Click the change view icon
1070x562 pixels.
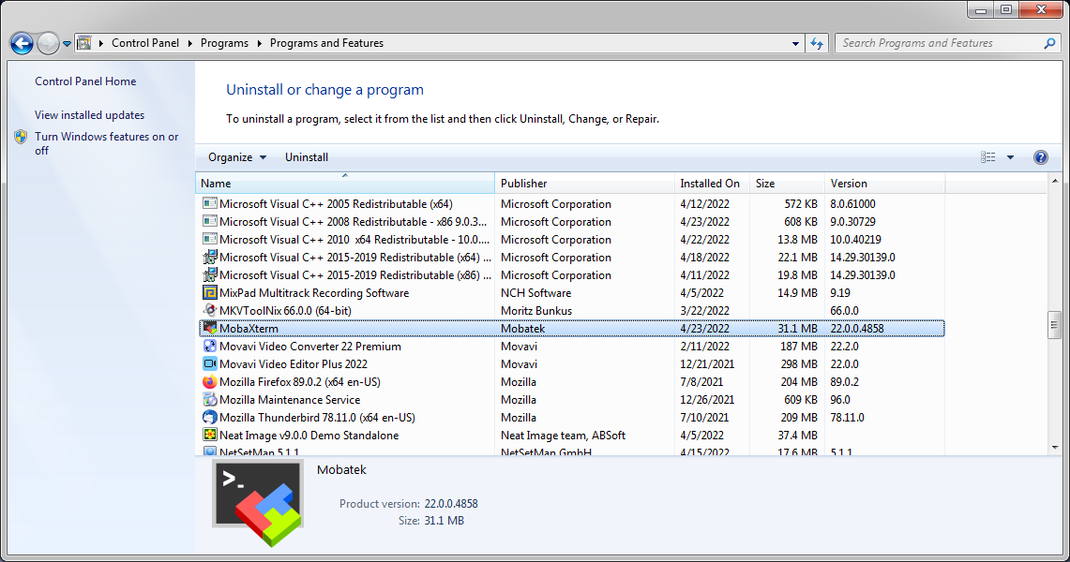coord(988,157)
